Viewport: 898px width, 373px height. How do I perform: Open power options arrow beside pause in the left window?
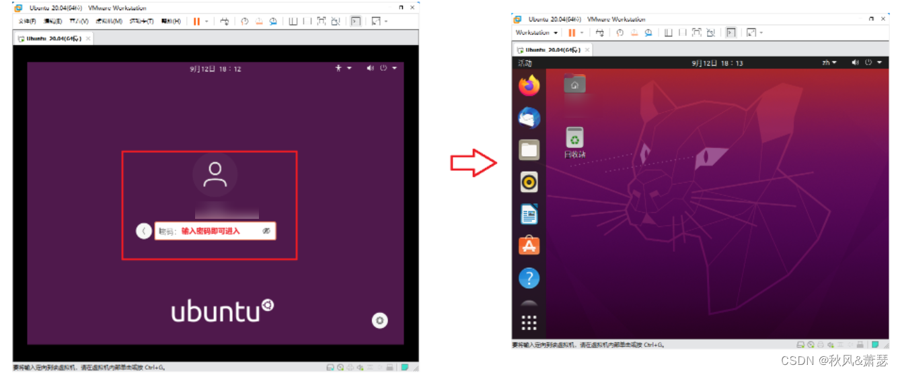click(x=207, y=22)
